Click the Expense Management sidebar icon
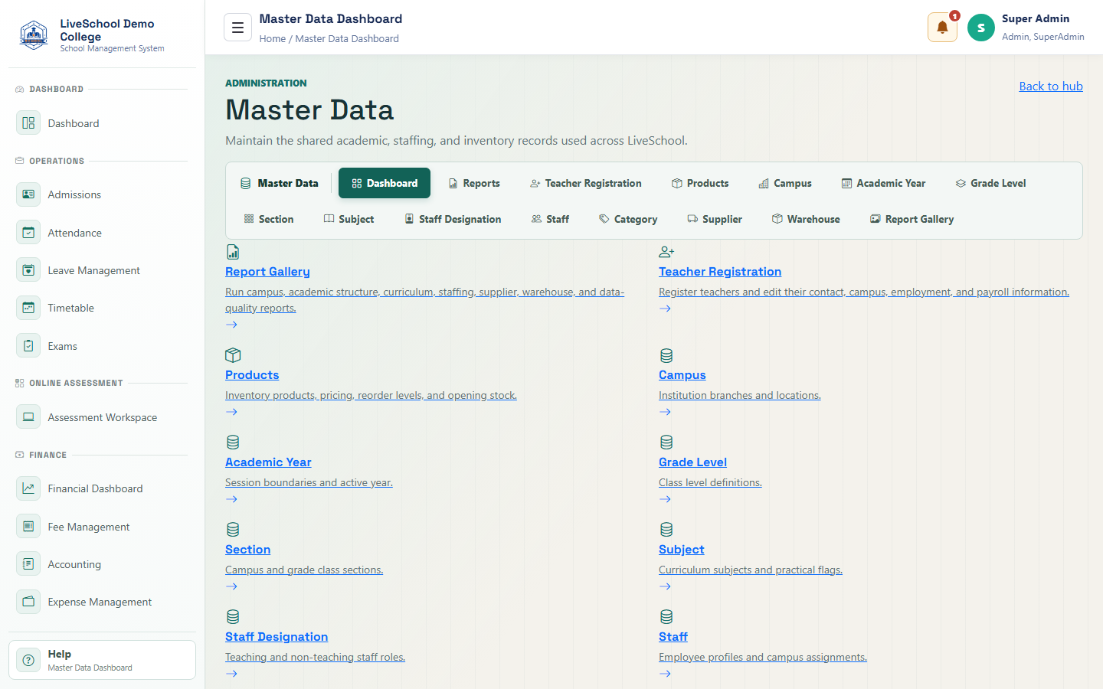The image size is (1103, 689). 28,602
